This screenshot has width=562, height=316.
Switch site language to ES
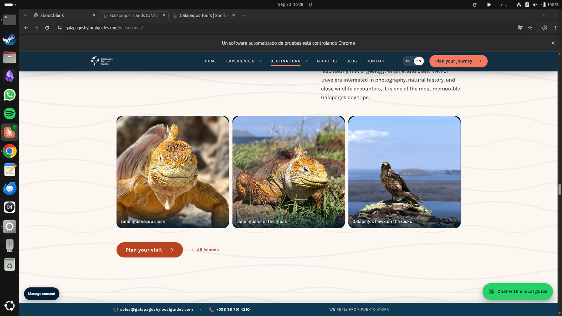(x=408, y=61)
